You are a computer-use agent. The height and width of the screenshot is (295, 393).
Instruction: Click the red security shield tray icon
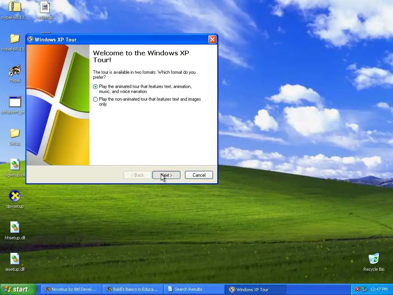357,289
